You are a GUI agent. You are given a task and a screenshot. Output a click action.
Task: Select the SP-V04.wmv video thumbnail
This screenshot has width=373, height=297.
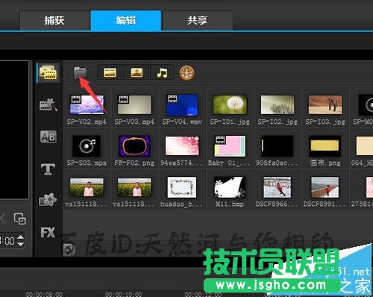coord(182,104)
